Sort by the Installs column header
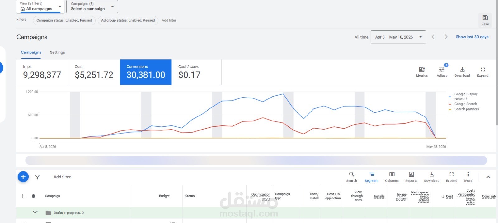 point(379,196)
